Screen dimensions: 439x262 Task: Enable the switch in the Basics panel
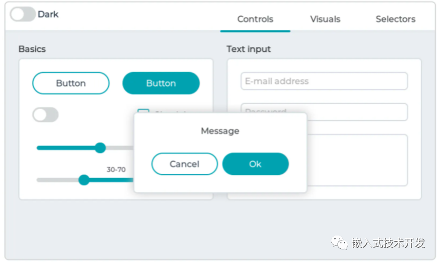coord(45,115)
